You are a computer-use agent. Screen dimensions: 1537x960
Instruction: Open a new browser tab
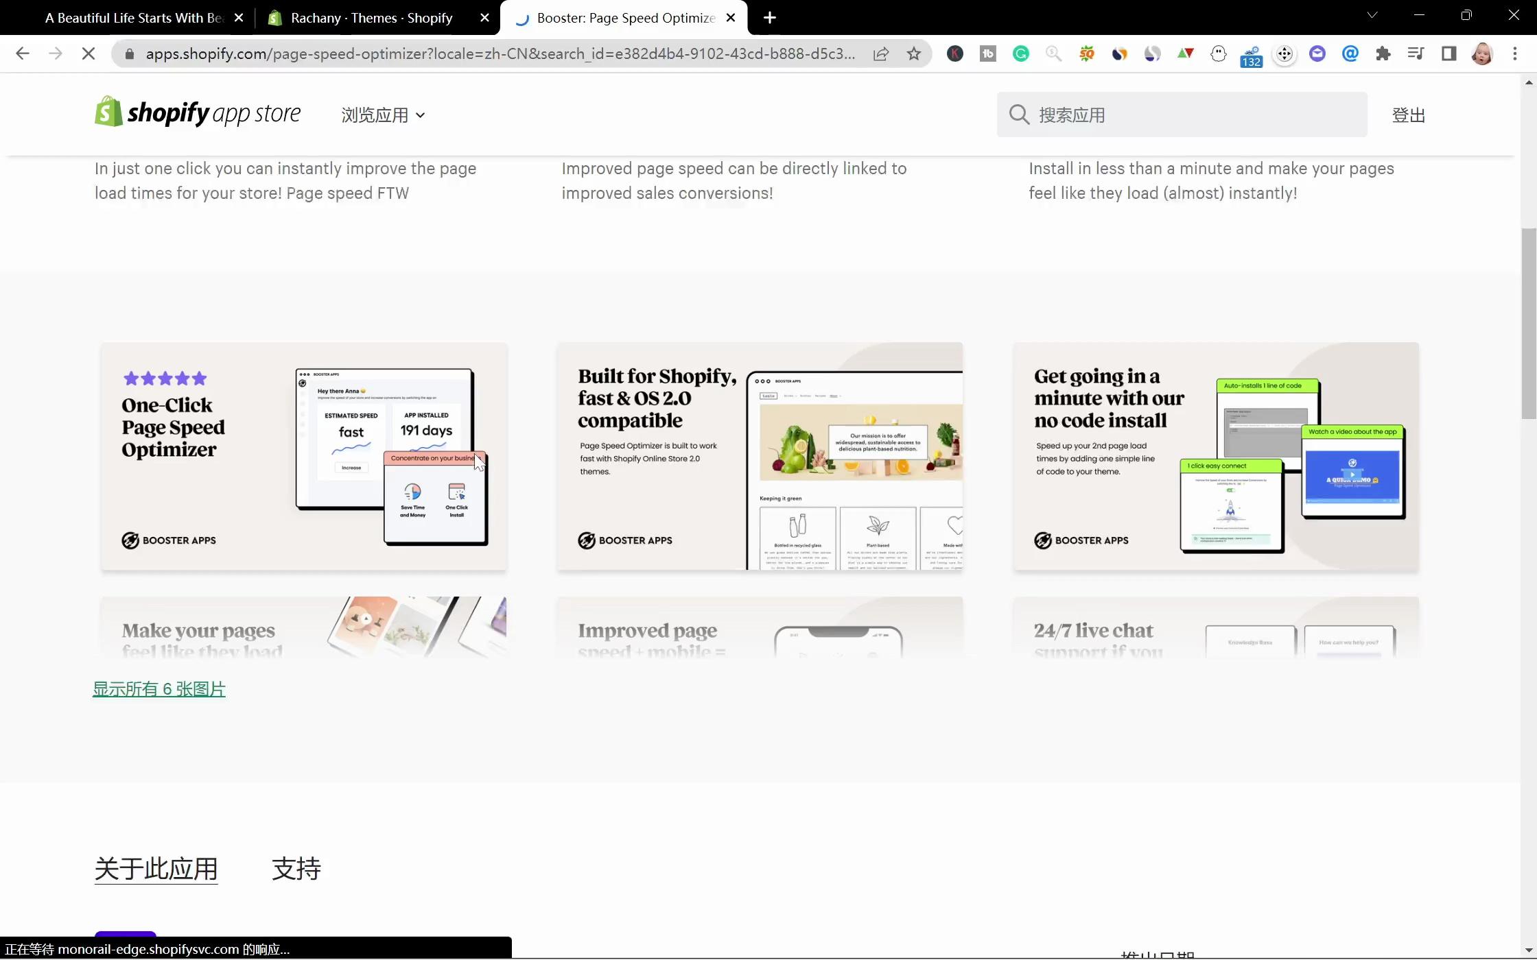point(770,18)
